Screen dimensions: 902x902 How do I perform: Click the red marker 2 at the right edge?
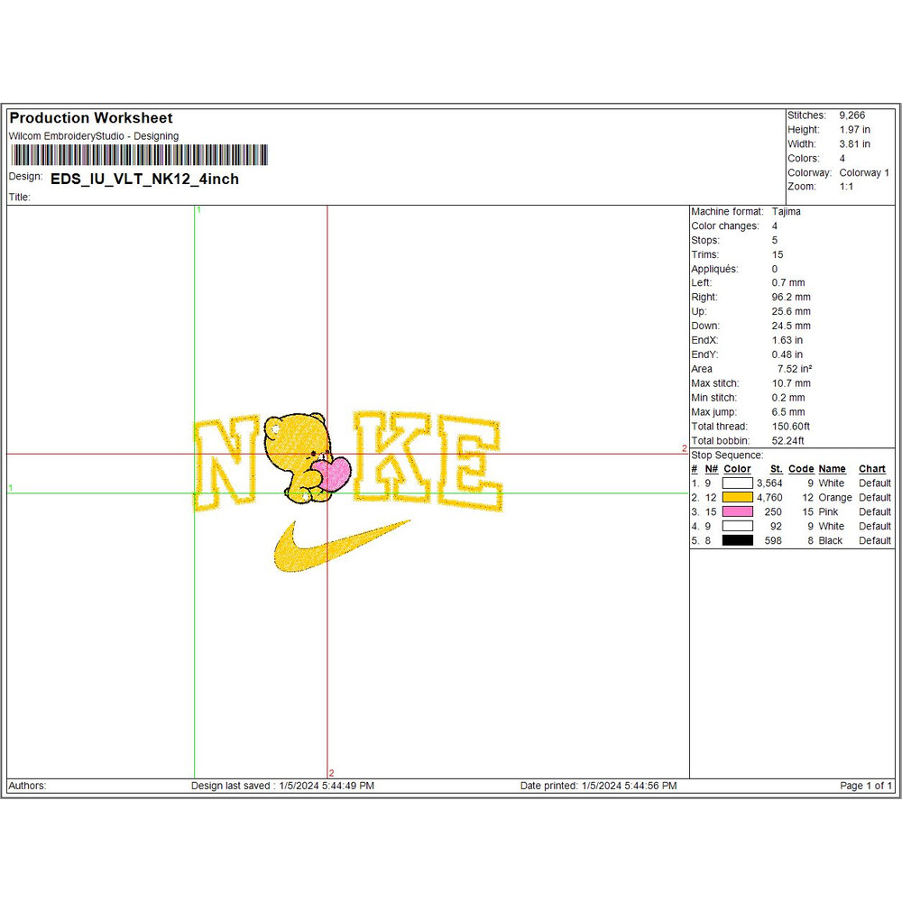[x=684, y=448]
